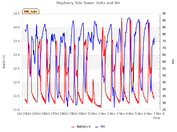Click the 60 right axis value
This screenshot has height=132, width=177.
164,62
